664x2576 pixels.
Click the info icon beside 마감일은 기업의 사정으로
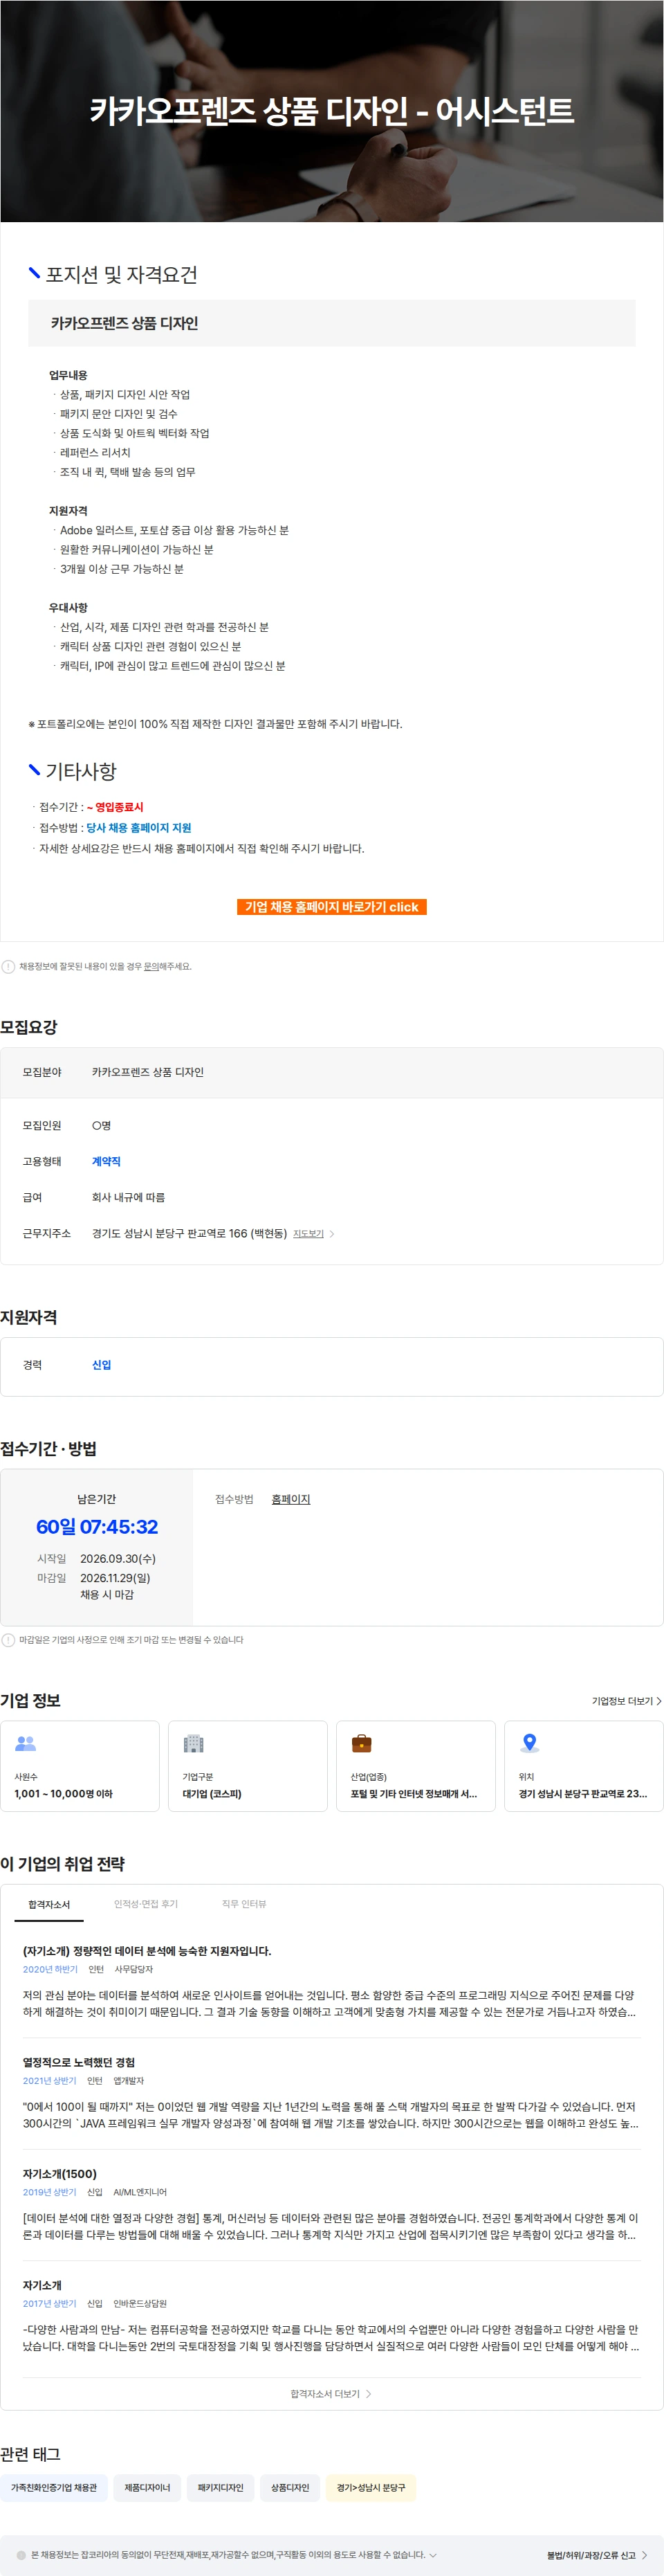click(8, 1639)
